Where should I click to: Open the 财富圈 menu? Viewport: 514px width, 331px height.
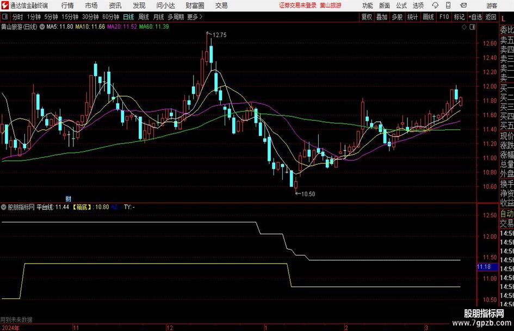point(195,5)
